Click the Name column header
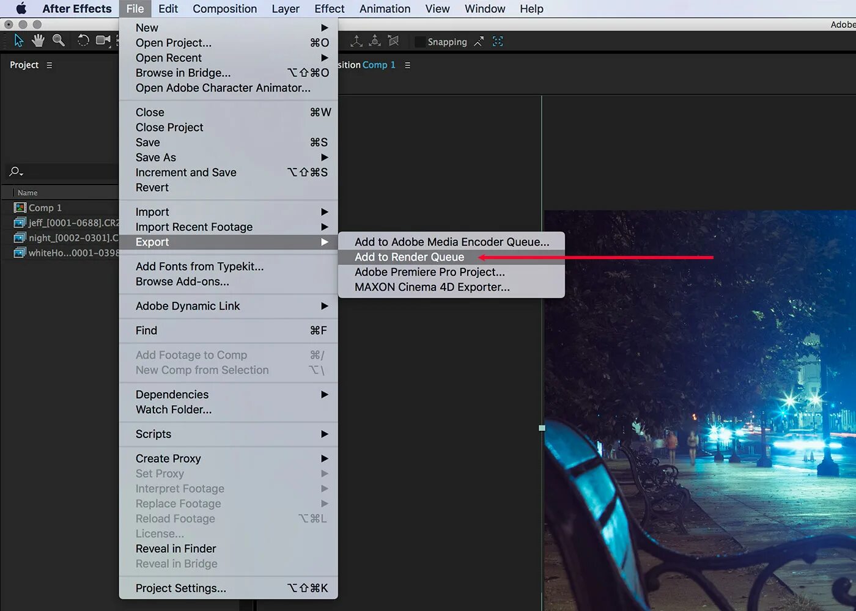The width and height of the screenshot is (856, 611). click(28, 192)
